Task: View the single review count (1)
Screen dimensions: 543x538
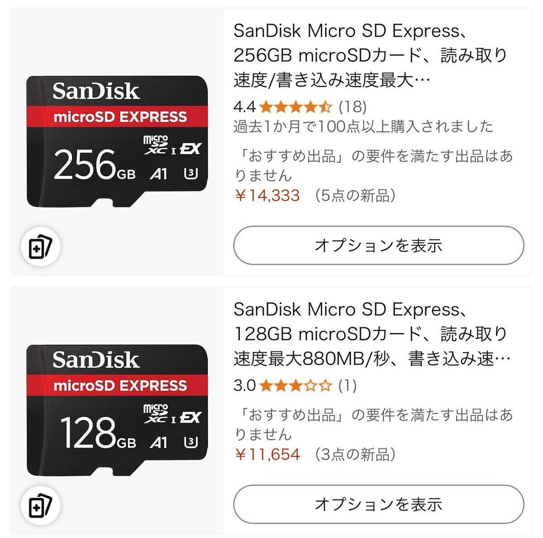Action: (348, 386)
